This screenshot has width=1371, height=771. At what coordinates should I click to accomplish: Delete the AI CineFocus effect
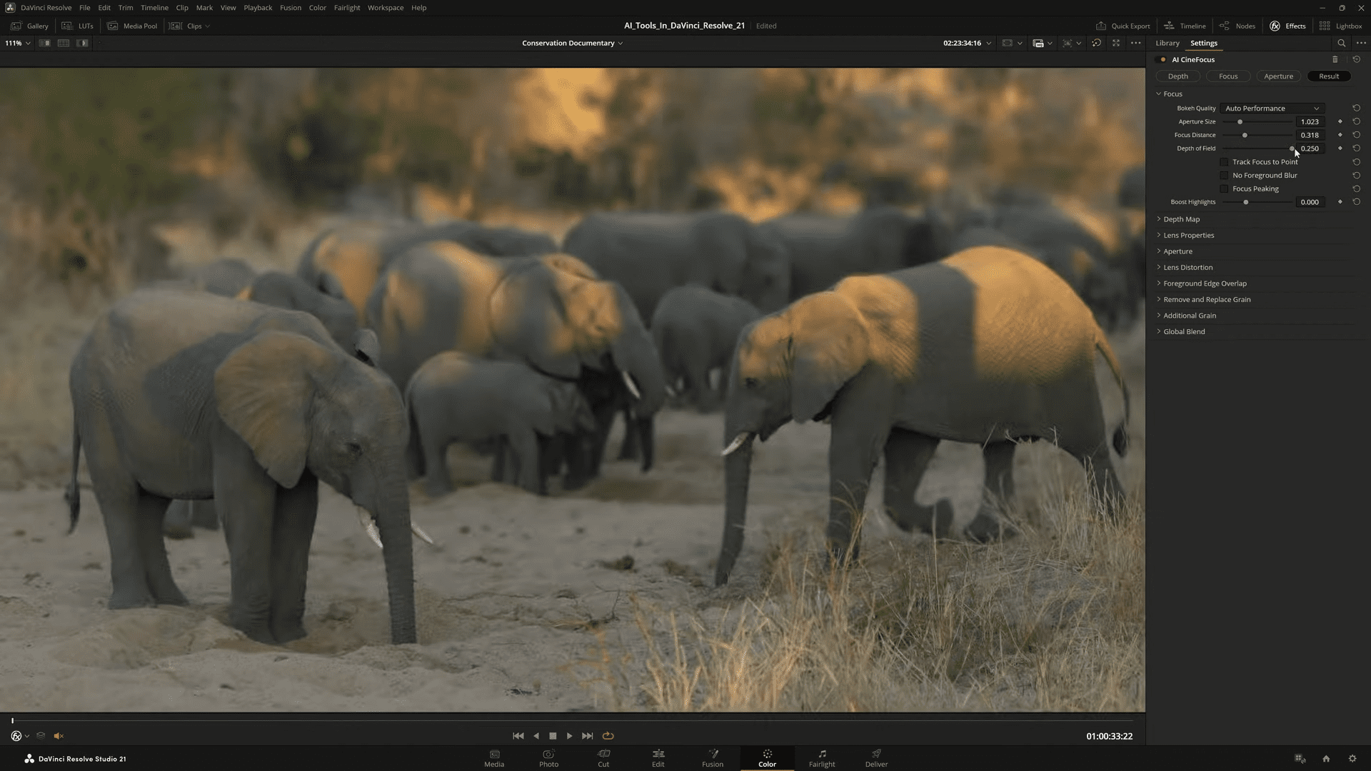(1335, 59)
